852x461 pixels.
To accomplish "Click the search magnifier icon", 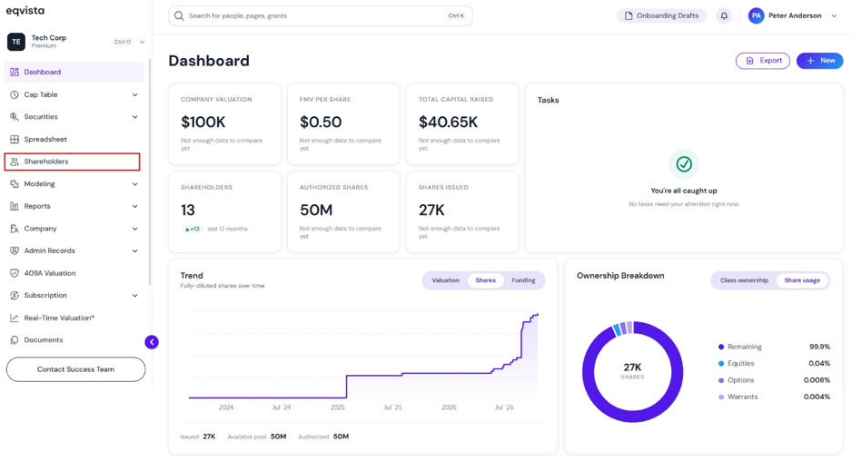I will click(179, 15).
